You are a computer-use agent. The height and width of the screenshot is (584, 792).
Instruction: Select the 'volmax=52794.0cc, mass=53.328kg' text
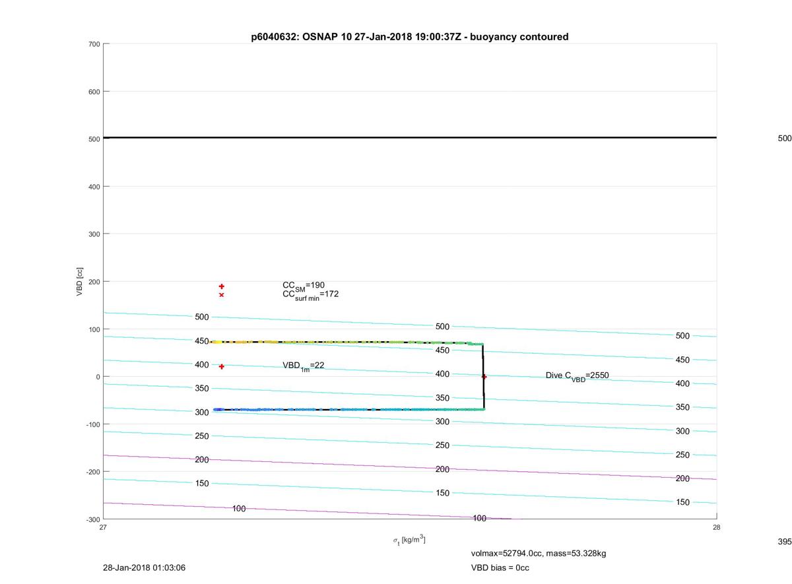[x=539, y=553]
